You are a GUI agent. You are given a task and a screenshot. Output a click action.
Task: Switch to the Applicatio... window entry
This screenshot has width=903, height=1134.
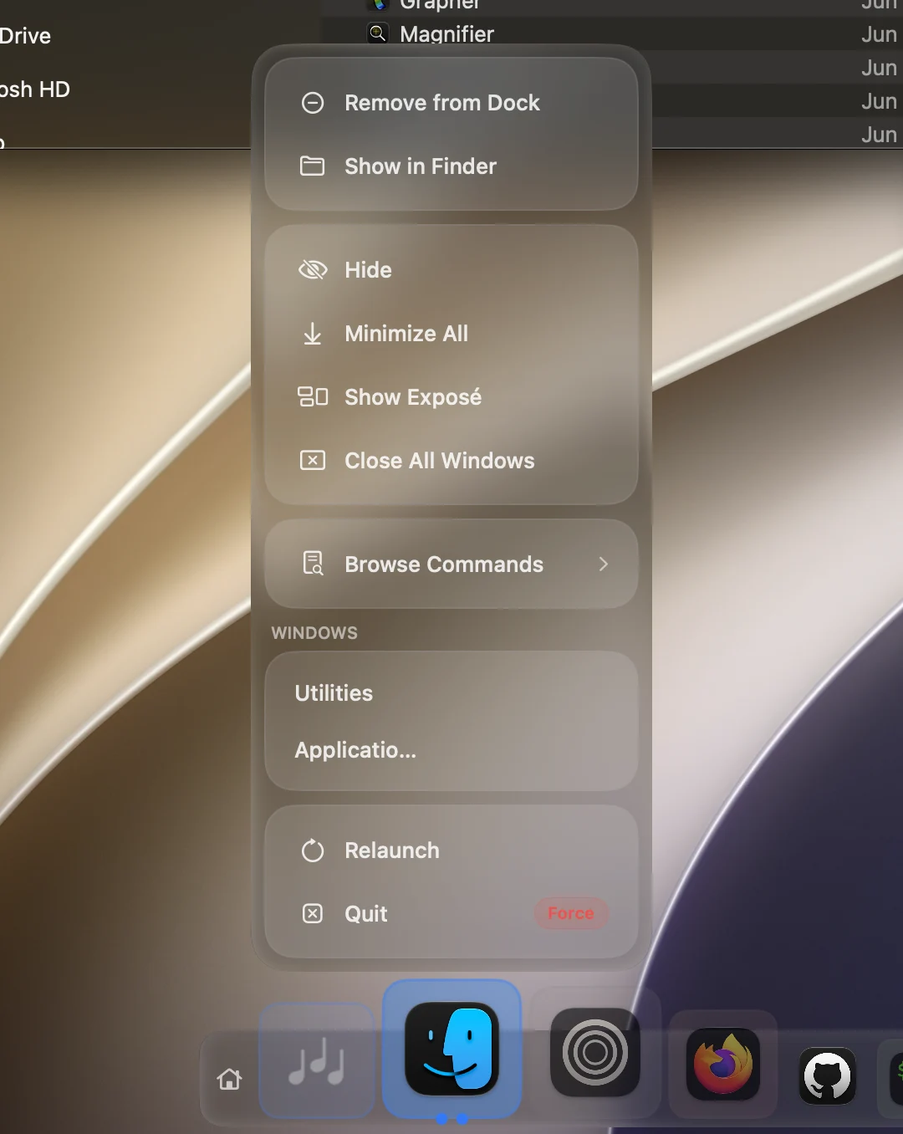[x=451, y=750]
